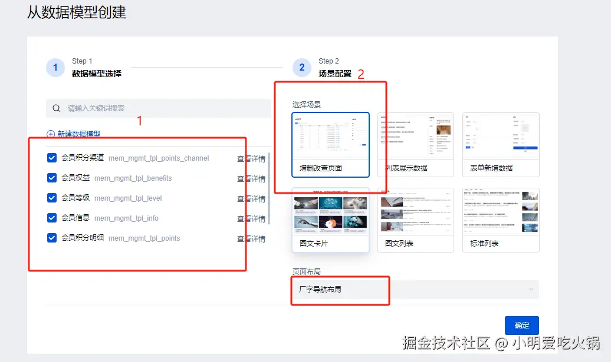The image size is (611, 362).
Task: Open the 页面布局 layout dropdown
Action: 413,290
